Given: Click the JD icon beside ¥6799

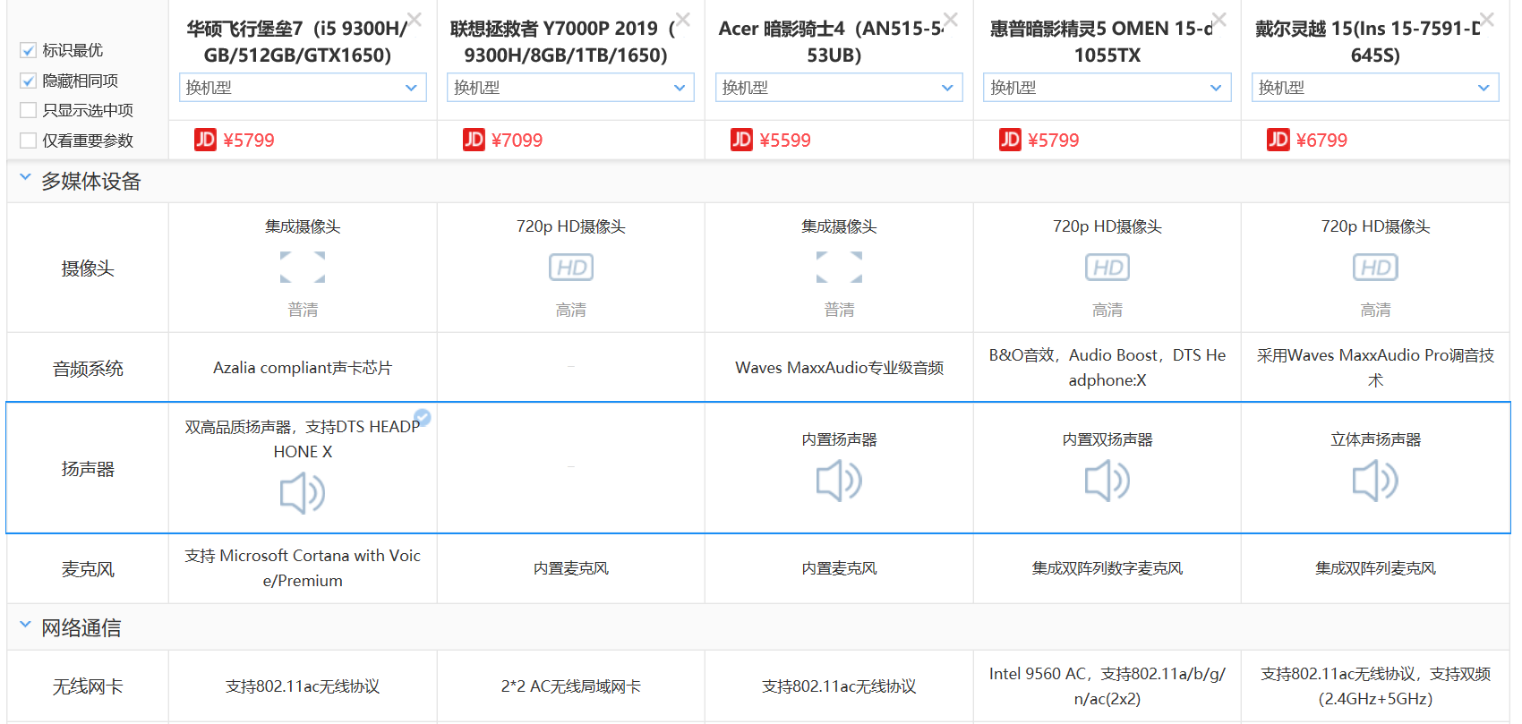Looking at the screenshot, I should (x=1278, y=140).
